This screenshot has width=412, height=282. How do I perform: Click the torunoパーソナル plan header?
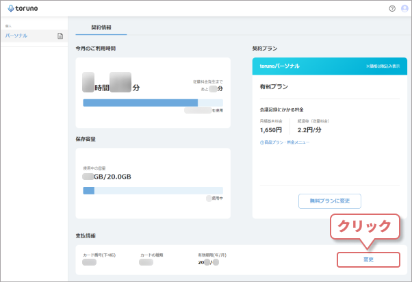coord(330,66)
